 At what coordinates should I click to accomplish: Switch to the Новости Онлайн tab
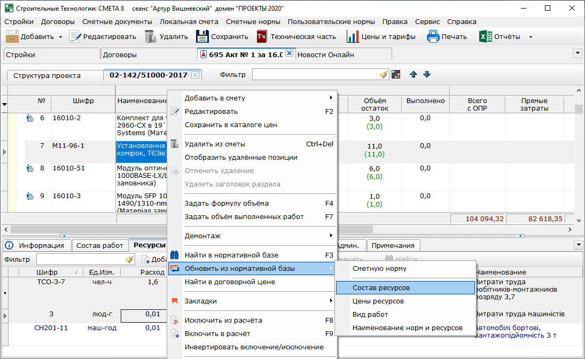tap(325, 54)
